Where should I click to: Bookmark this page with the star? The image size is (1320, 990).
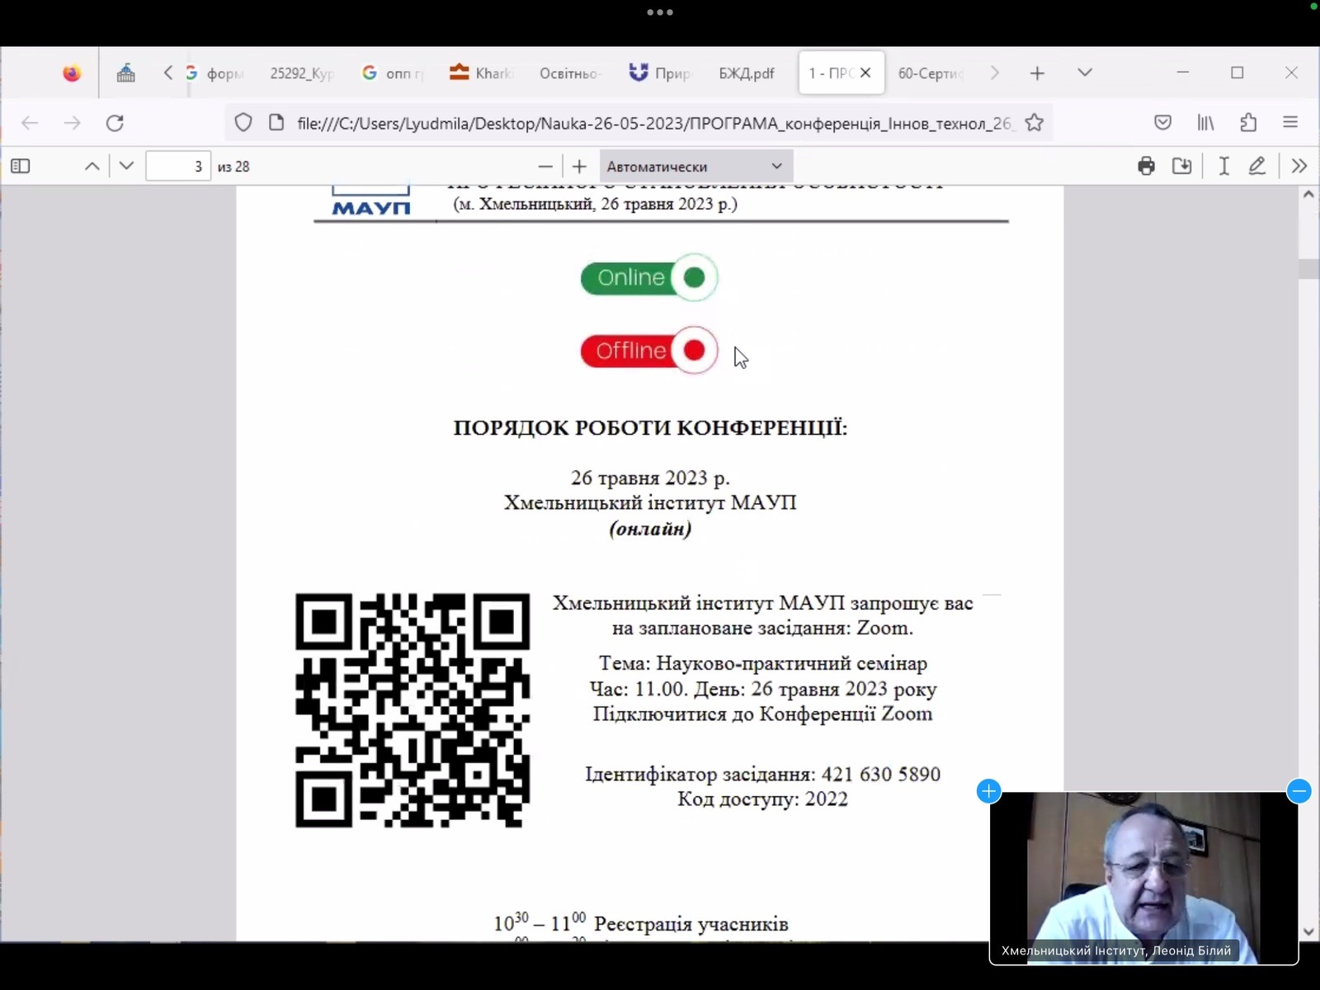[1035, 123]
